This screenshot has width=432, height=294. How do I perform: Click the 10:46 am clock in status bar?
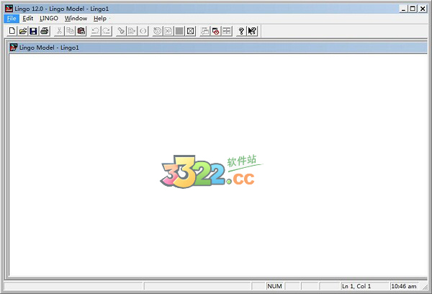[x=404, y=286]
